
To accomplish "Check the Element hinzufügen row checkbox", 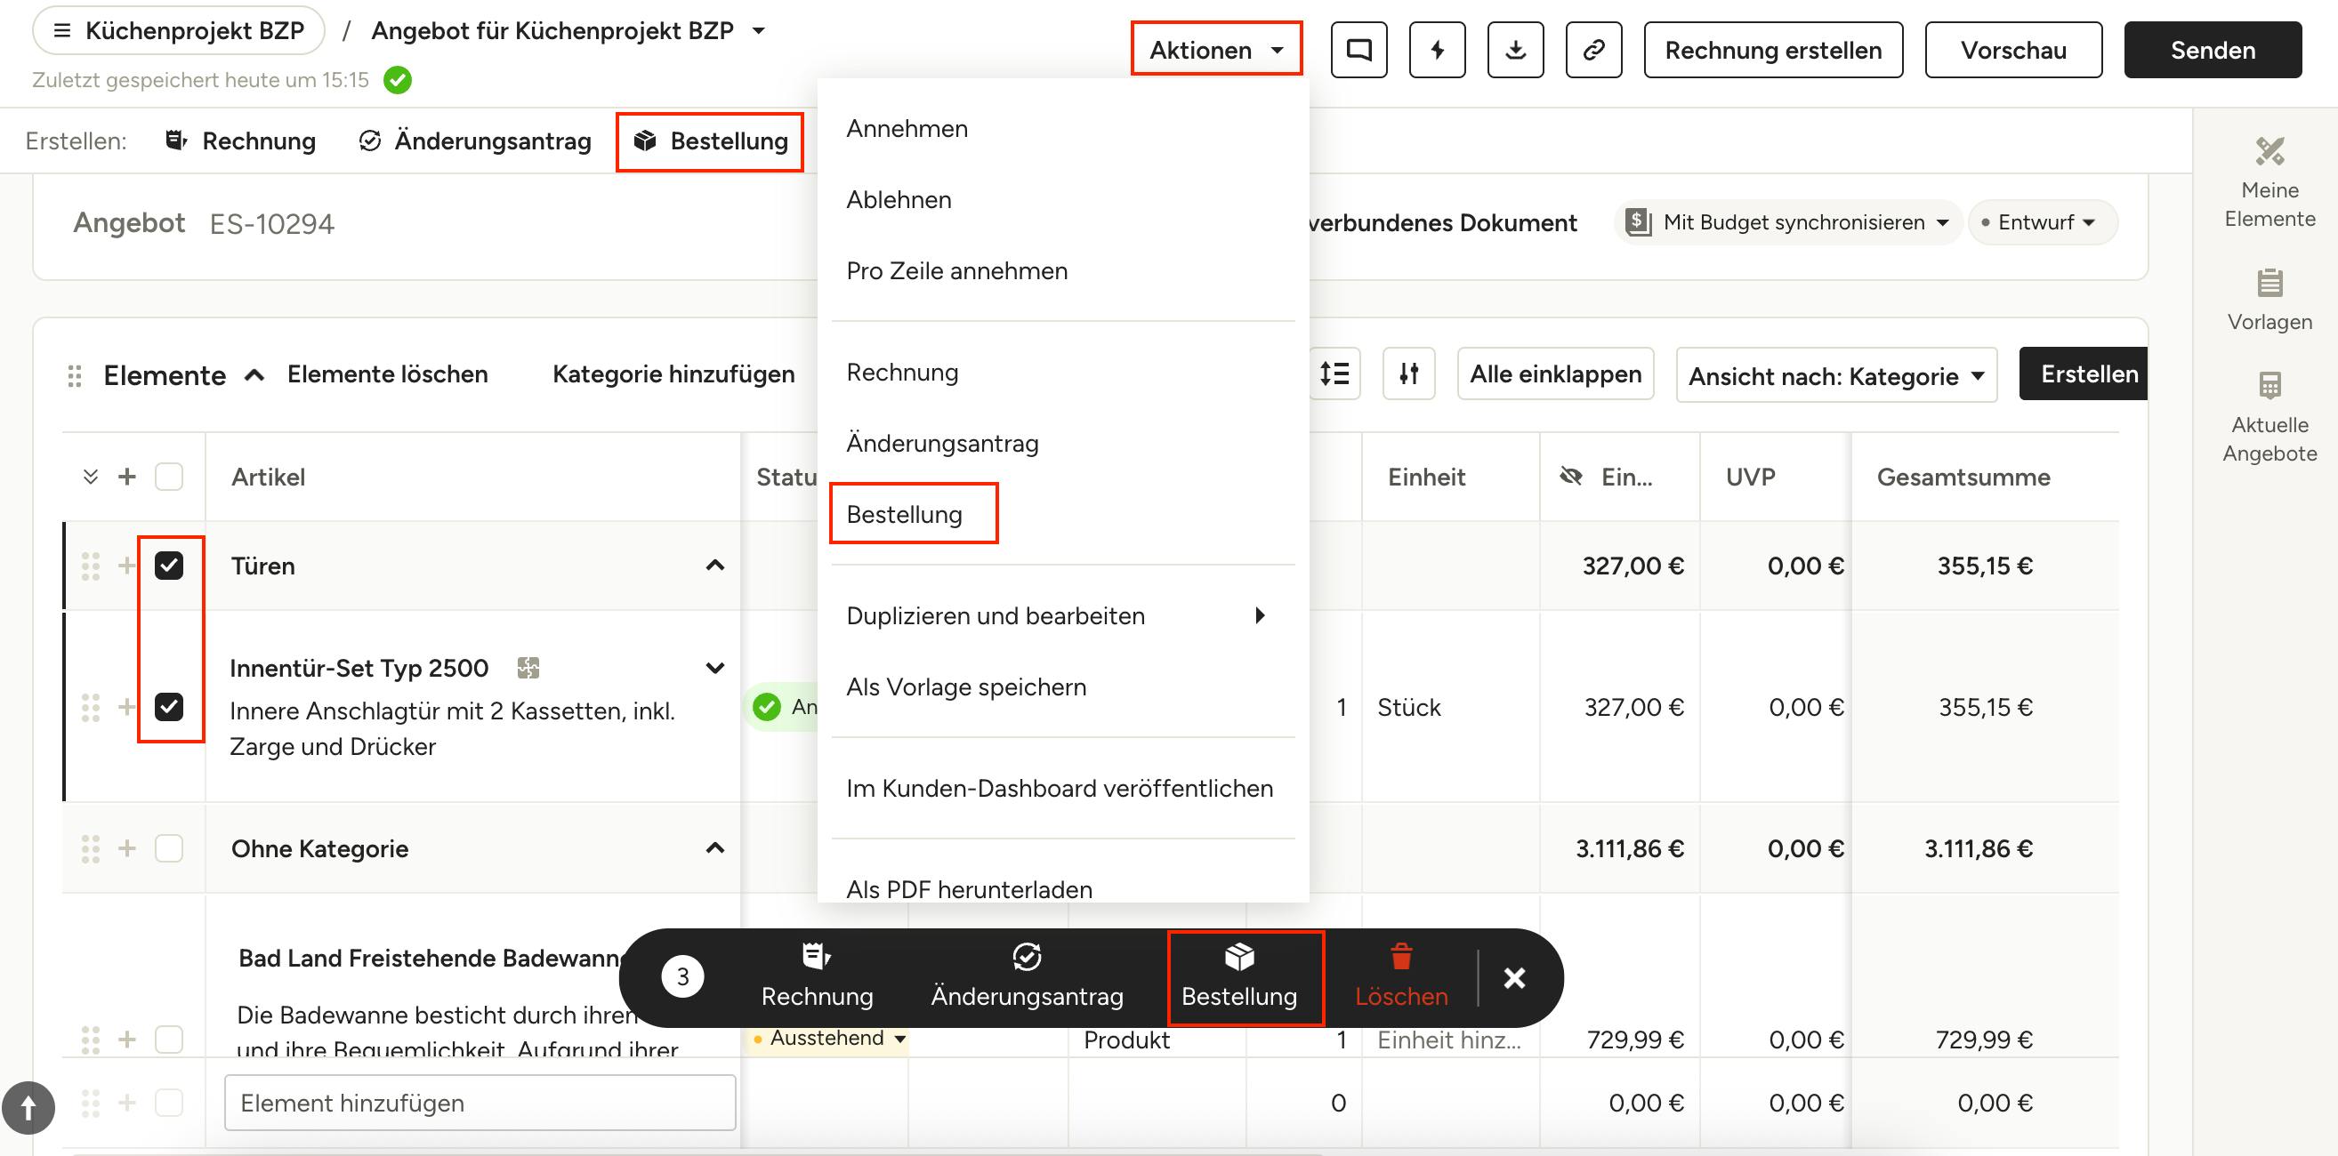I will coord(169,1103).
